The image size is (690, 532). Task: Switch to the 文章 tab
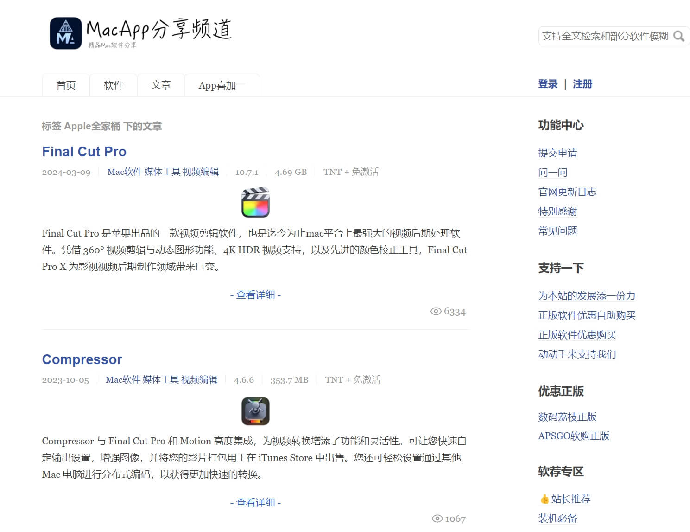[161, 85]
